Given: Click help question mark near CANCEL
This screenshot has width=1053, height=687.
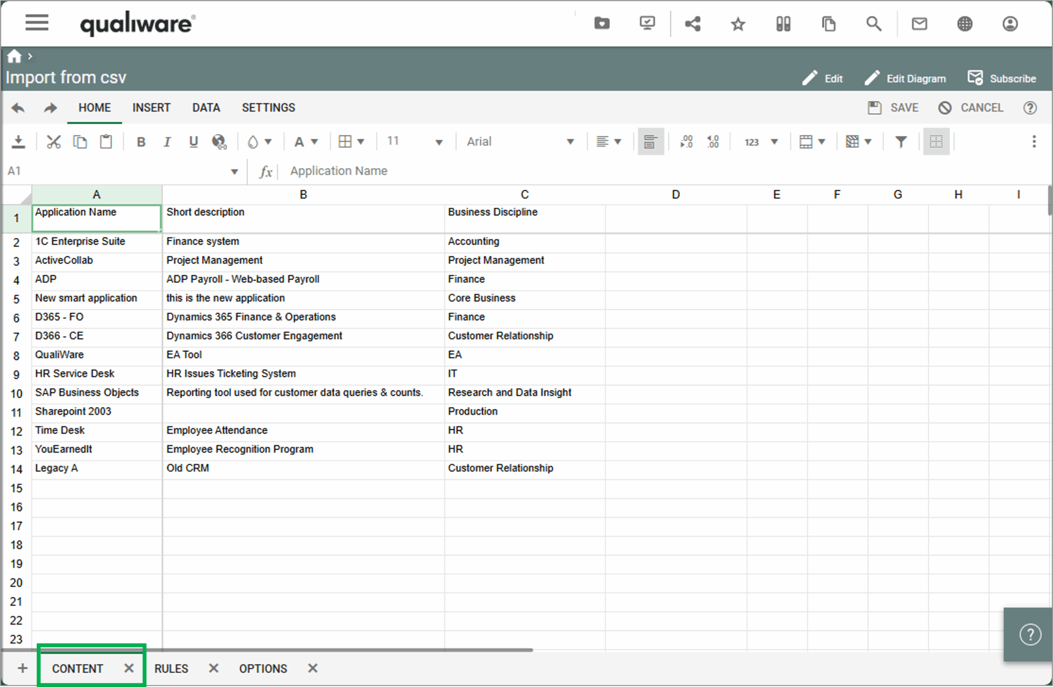Looking at the screenshot, I should (x=1030, y=107).
